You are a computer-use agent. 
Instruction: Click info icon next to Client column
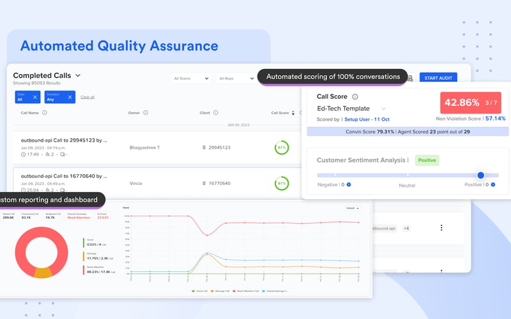pyautogui.click(x=215, y=113)
